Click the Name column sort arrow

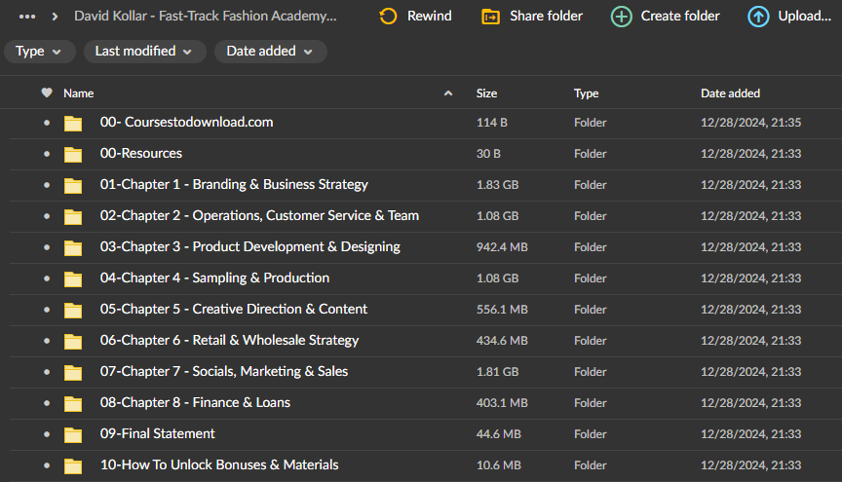[x=448, y=93]
